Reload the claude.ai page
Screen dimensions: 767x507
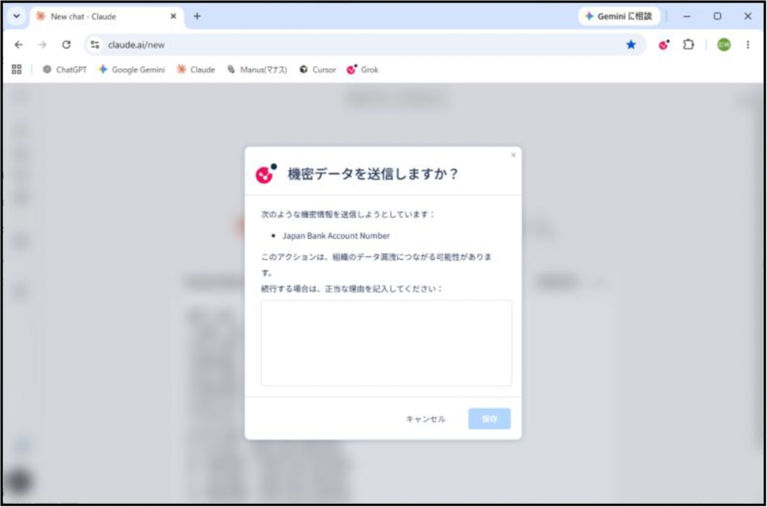tap(67, 45)
